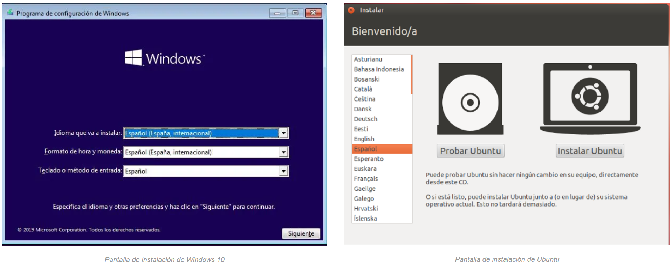This screenshot has width=672, height=266.
Task: Select Català in the language list
Action: click(363, 89)
